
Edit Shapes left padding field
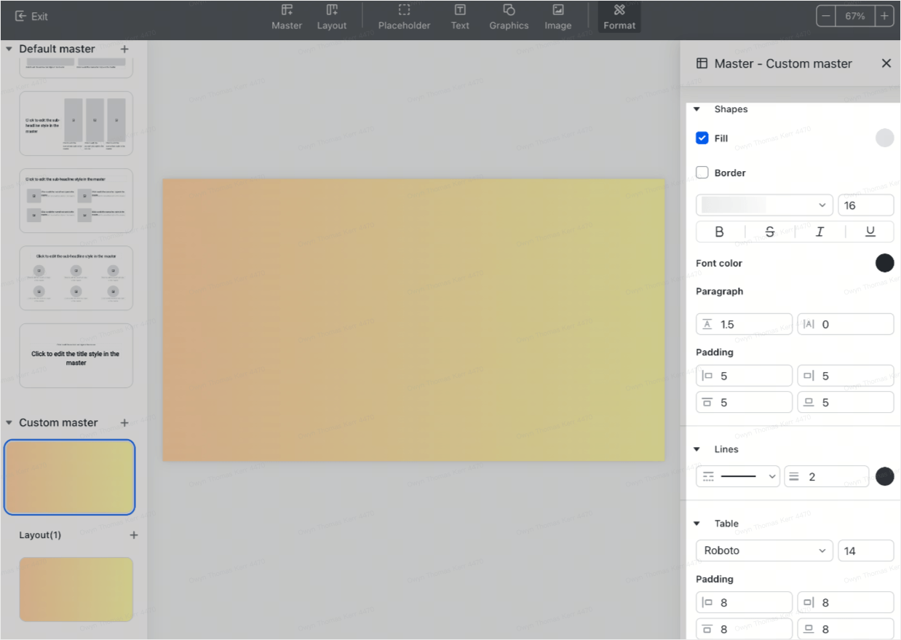point(744,376)
